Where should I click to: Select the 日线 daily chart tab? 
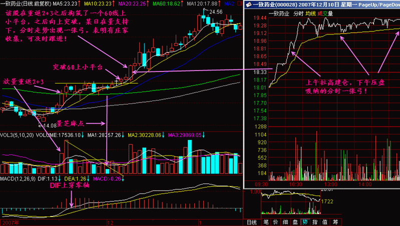[x=251, y=222]
